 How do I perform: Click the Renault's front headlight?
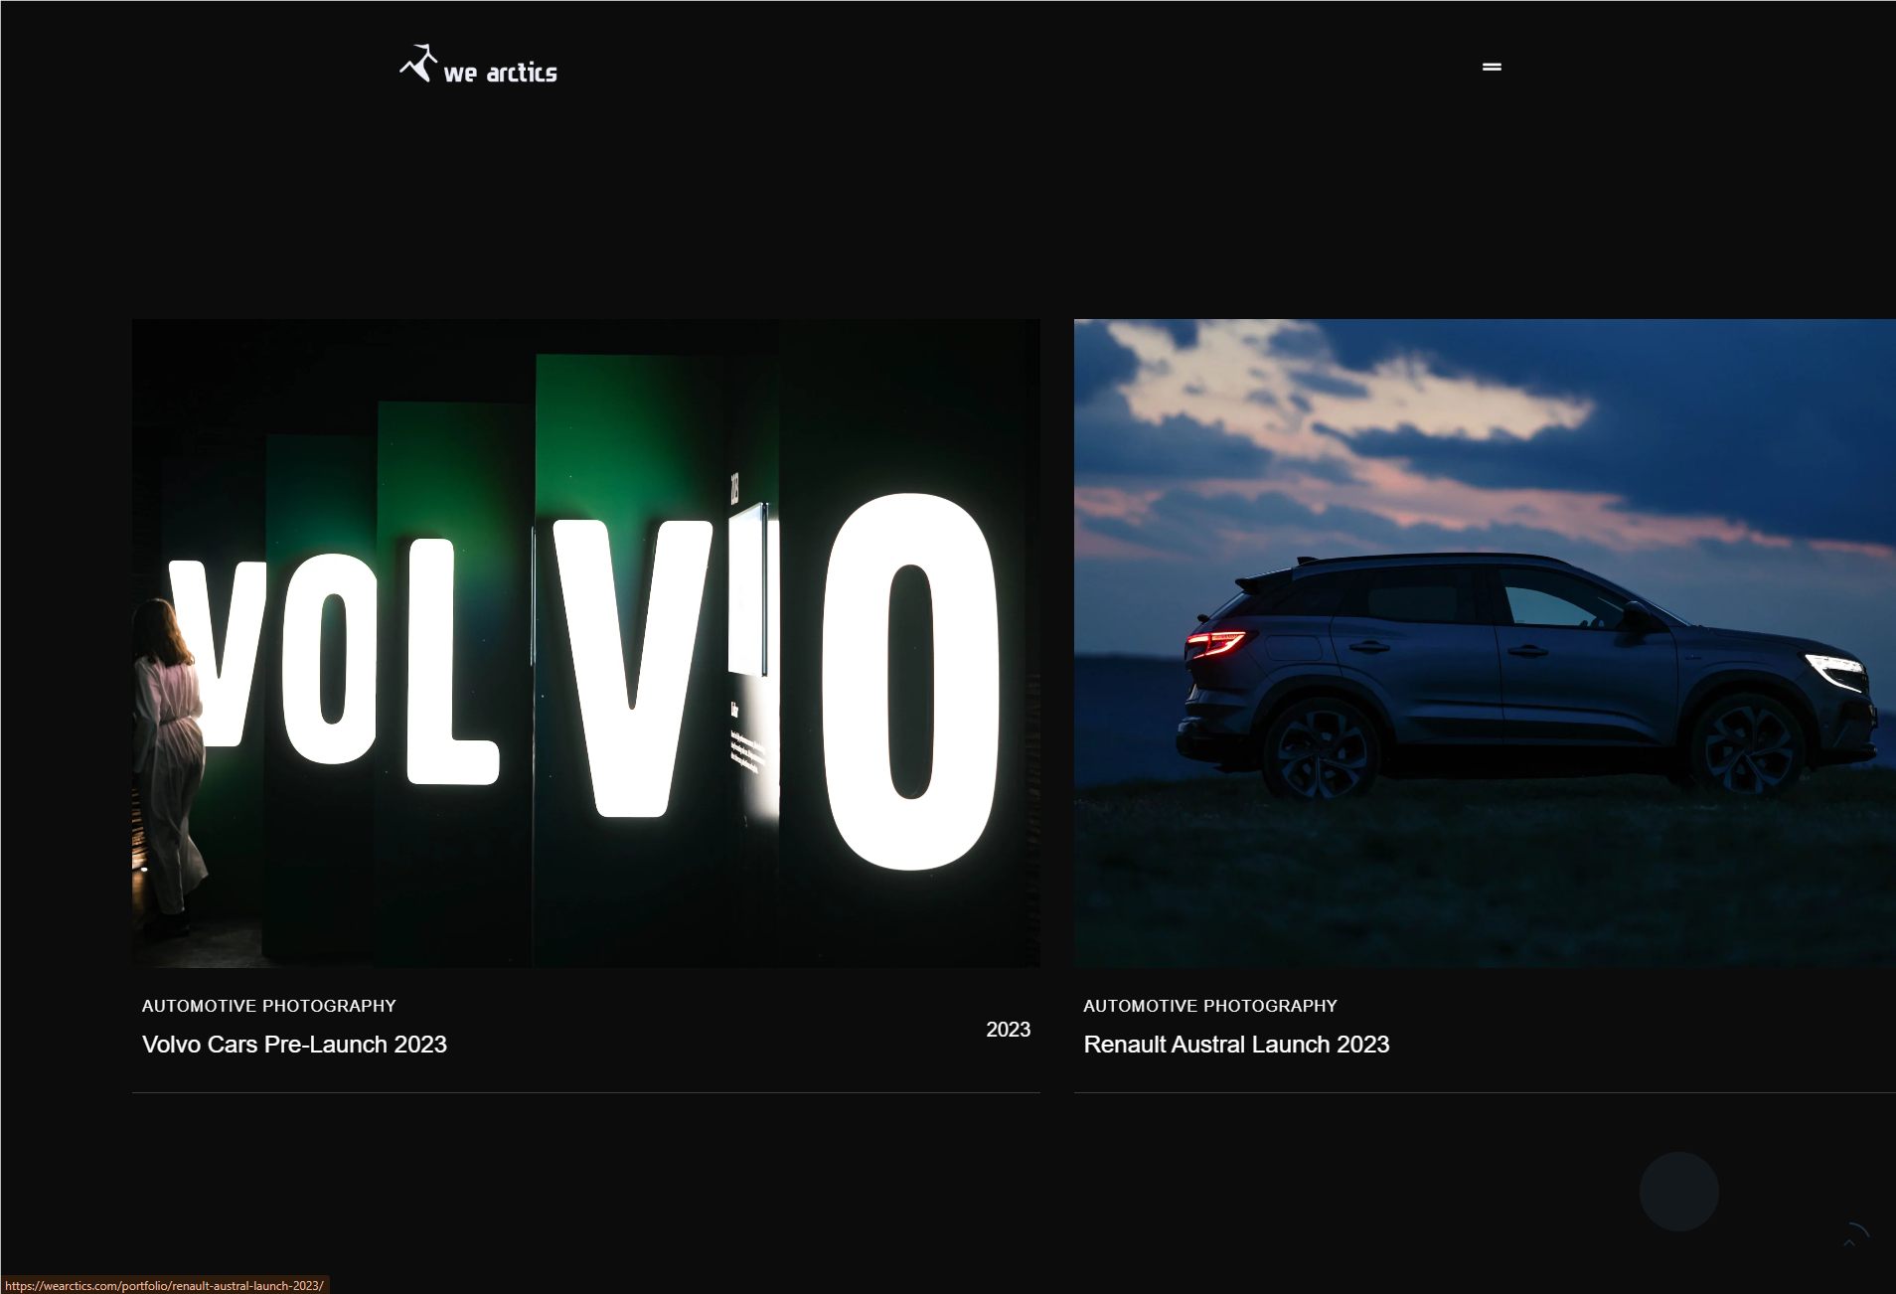tap(1835, 670)
